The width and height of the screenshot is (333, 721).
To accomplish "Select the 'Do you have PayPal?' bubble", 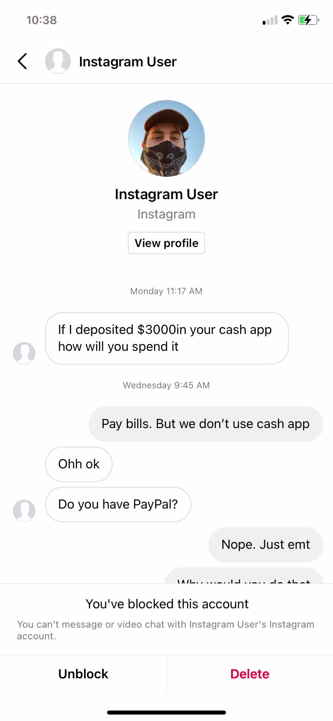I will click(x=118, y=505).
